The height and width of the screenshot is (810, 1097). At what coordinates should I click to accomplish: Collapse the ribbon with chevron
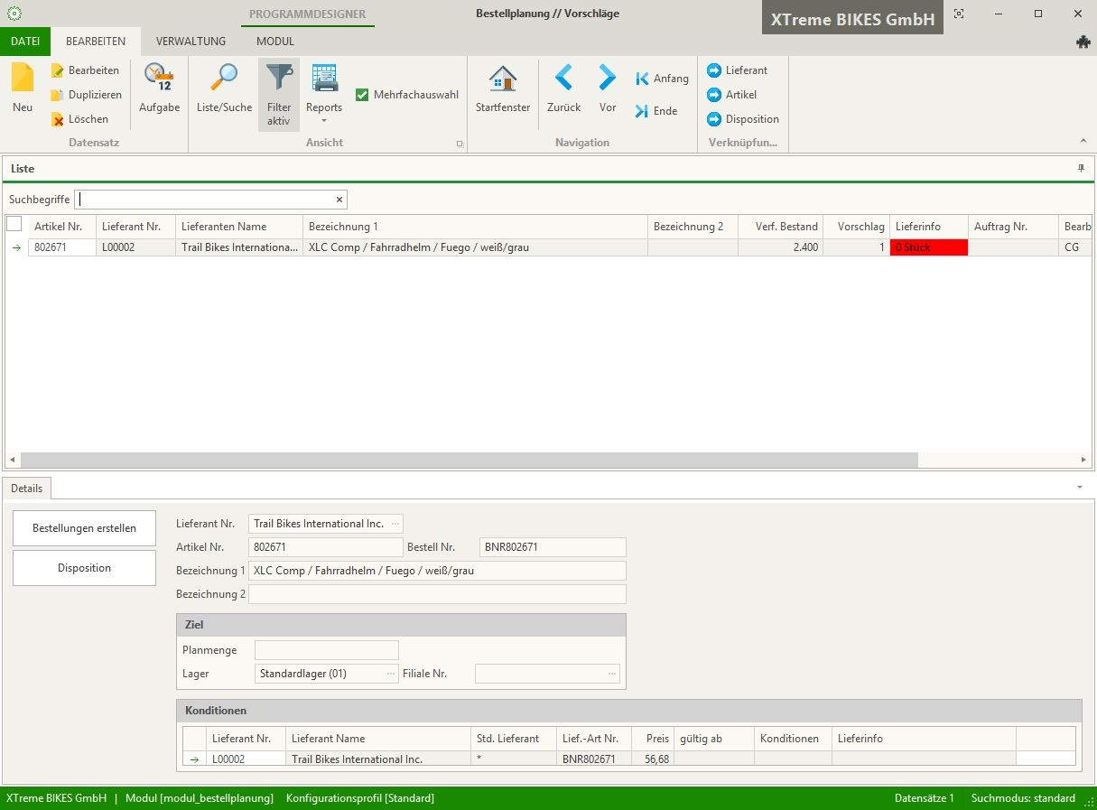coord(1083,141)
